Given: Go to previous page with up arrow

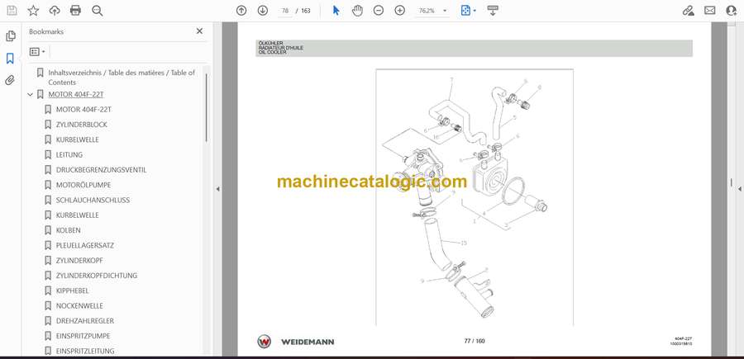Looking at the screenshot, I should pos(241,11).
